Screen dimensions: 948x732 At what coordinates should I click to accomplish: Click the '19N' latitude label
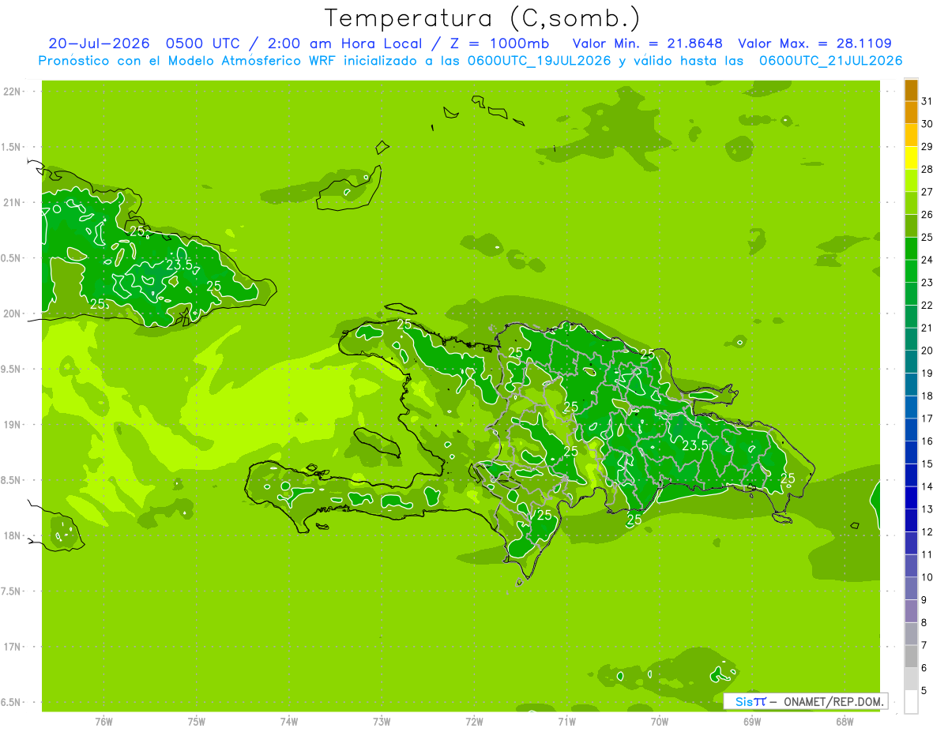[13, 424]
